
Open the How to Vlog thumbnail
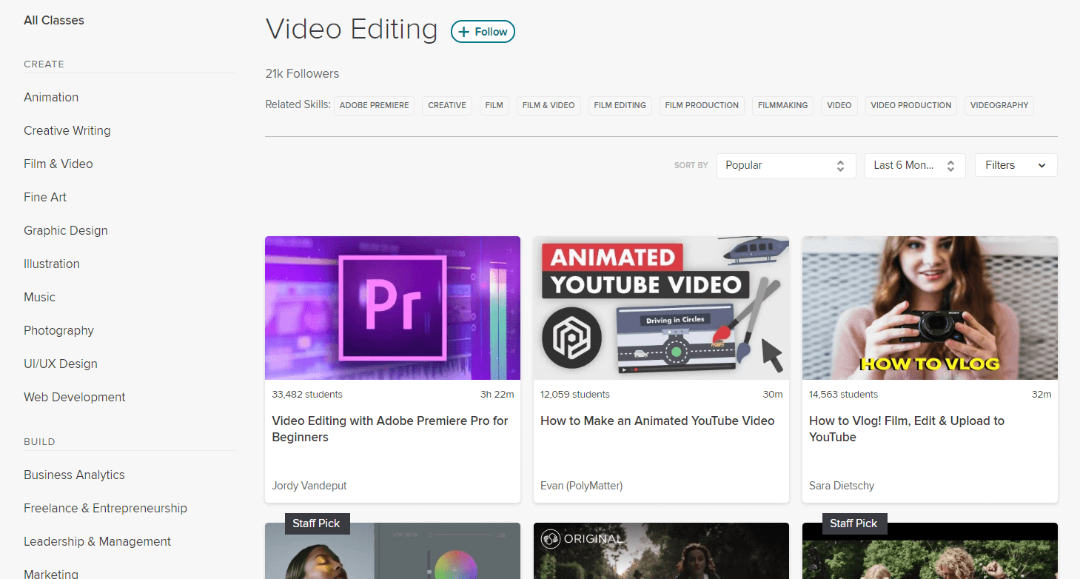pyautogui.click(x=930, y=308)
